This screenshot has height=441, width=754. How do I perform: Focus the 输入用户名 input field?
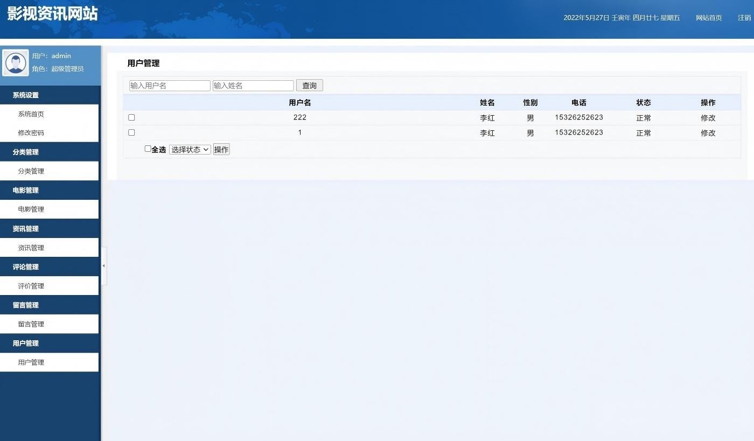170,86
